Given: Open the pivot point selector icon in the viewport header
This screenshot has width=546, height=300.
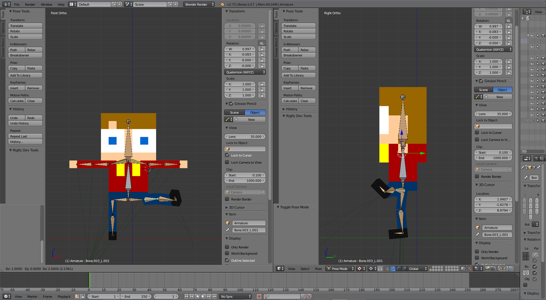Looking at the screenshot, I should point(372,269).
